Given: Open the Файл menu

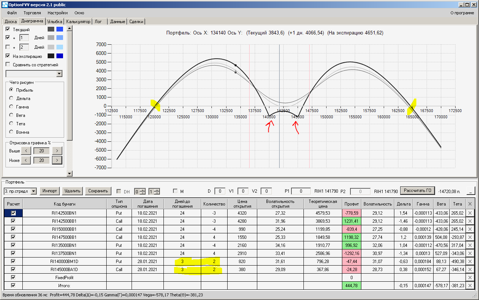Looking at the screenshot, I should [x=12, y=13].
